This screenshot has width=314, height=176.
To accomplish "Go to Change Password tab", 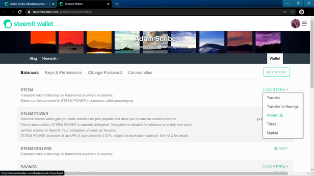I will coord(105,73).
